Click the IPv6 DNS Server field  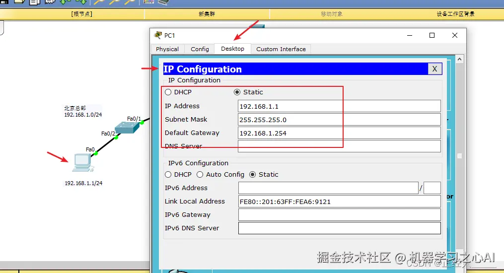coord(340,228)
